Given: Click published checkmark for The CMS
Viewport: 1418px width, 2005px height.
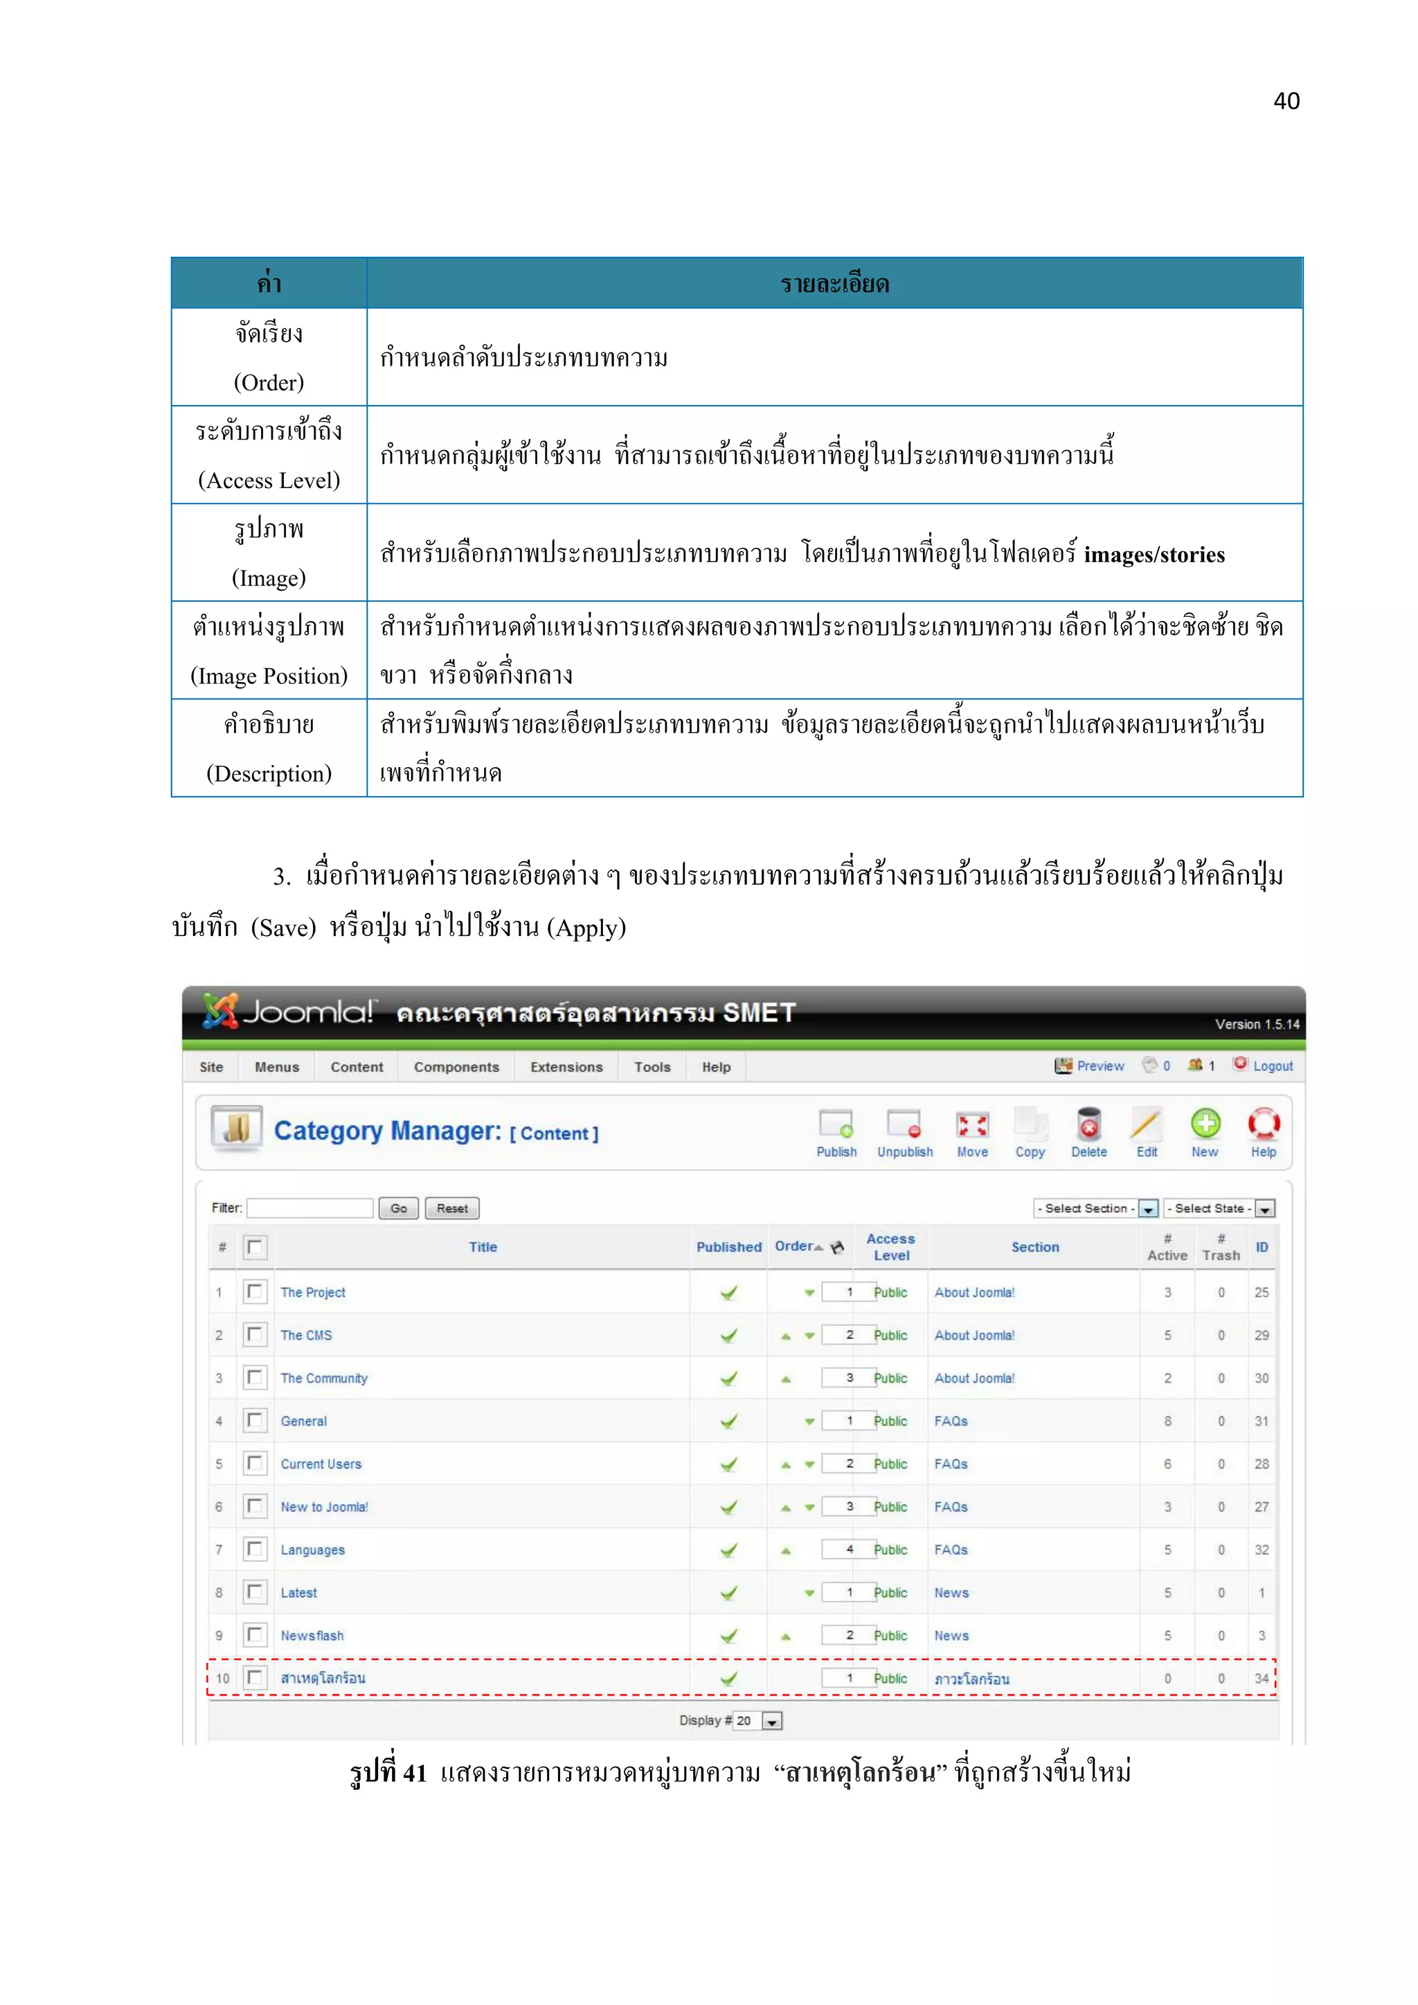Looking at the screenshot, I should [x=728, y=1336].
